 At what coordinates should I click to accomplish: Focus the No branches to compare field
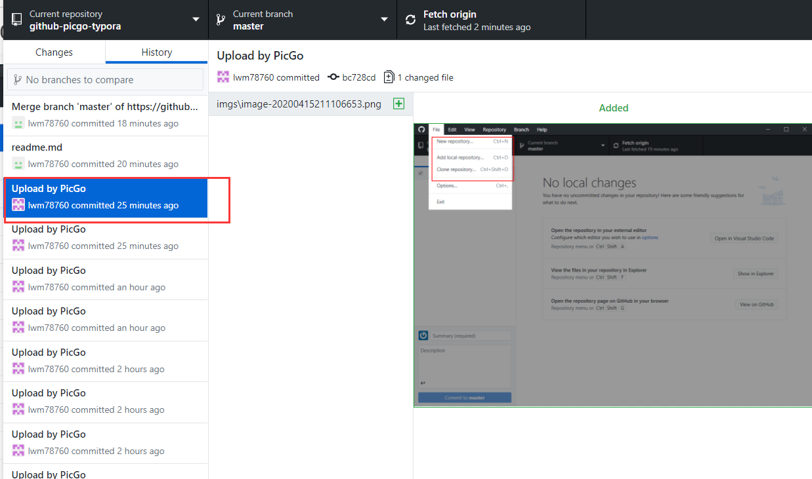click(x=106, y=80)
